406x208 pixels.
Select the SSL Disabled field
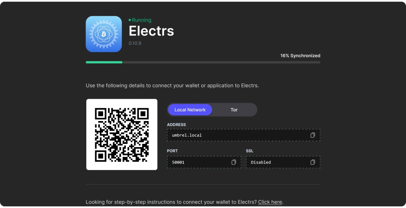[283, 162]
